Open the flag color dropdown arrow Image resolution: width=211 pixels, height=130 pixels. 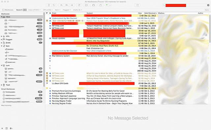click(110, 5)
